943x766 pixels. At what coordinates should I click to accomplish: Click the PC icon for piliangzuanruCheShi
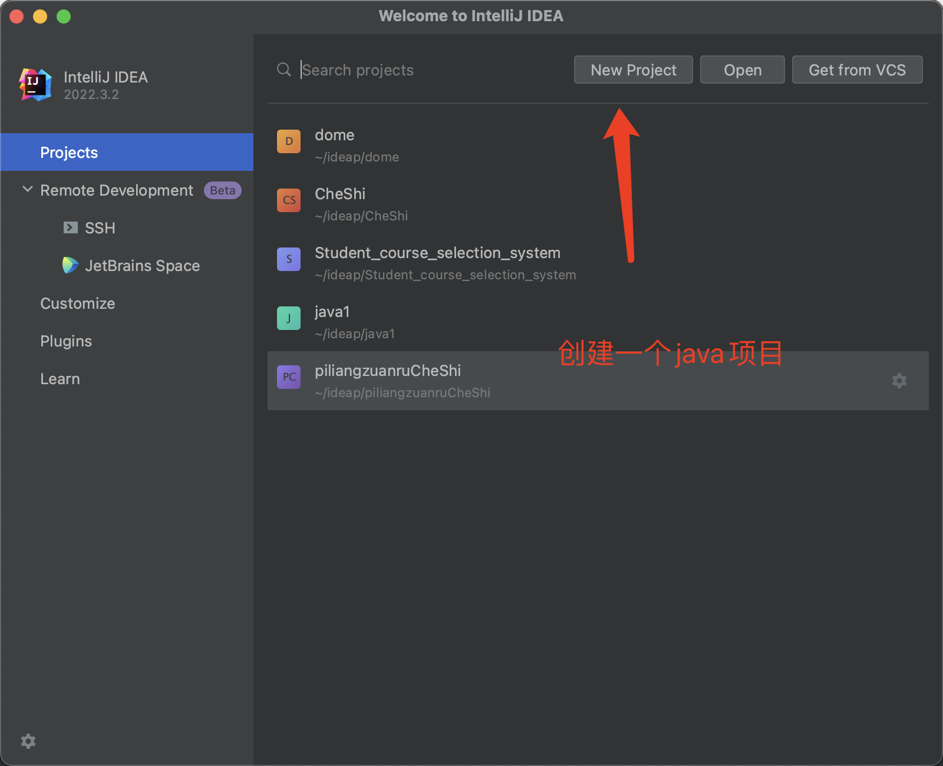(x=289, y=377)
